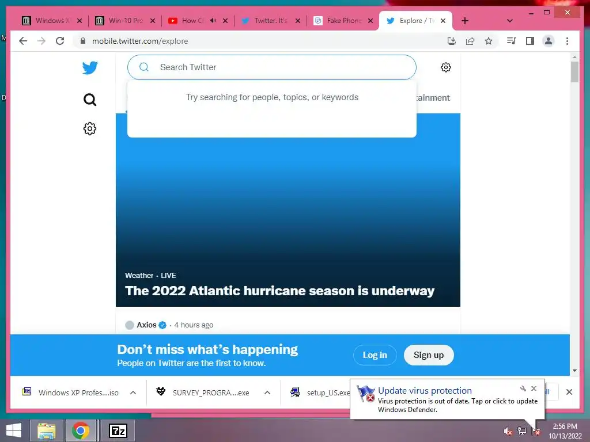Click the Chrome taskbar icon
The width and height of the screenshot is (590, 442).
81,430
